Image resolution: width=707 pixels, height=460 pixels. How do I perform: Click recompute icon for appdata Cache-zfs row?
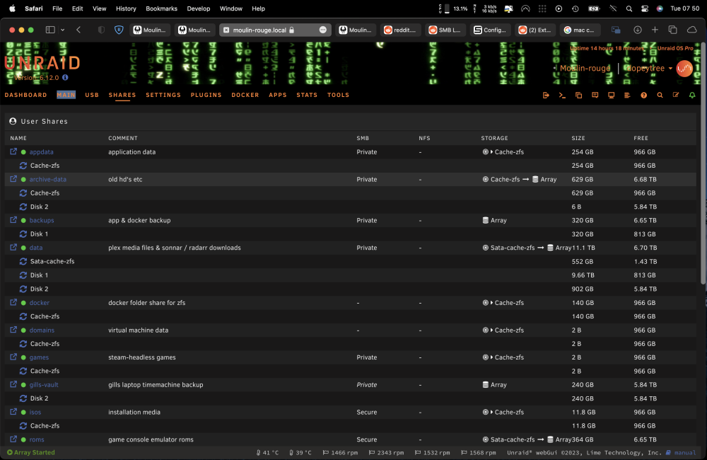tap(23, 166)
